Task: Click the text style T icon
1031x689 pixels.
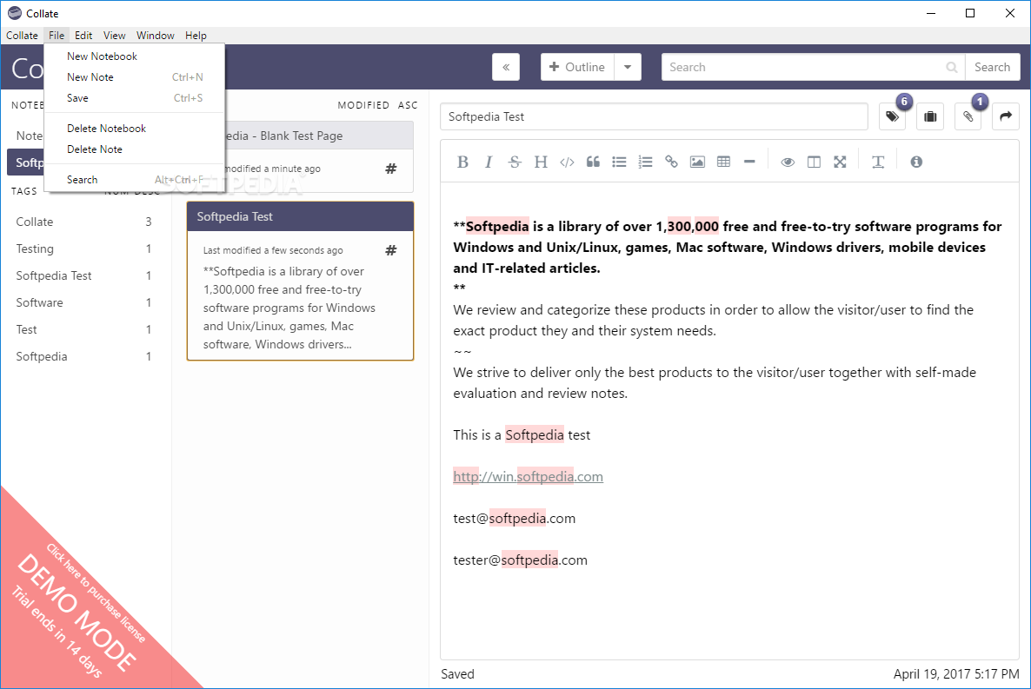Action: pyautogui.click(x=878, y=162)
